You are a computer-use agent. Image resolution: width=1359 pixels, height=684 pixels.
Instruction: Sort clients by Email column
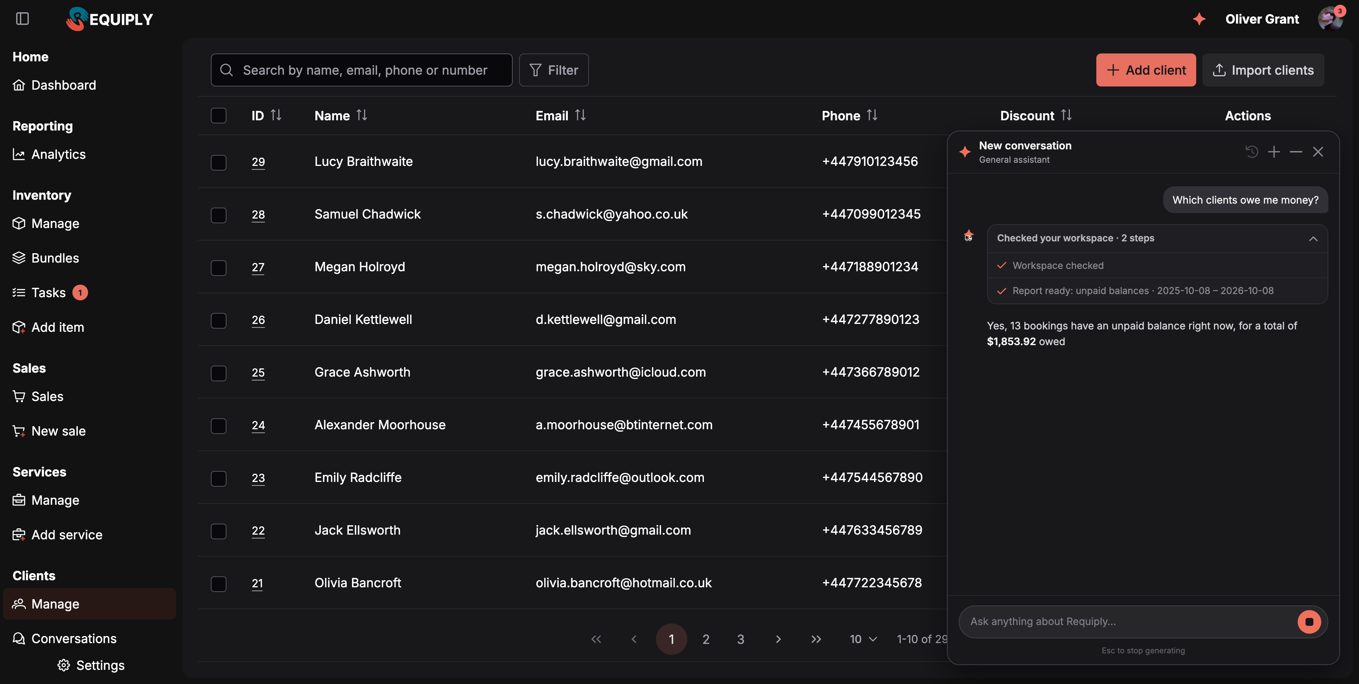580,115
